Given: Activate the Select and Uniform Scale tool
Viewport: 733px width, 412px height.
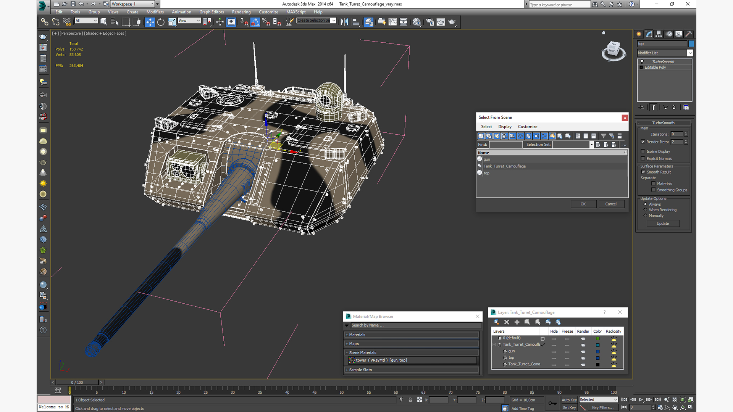Looking at the screenshot, I should tap(172, 22).
